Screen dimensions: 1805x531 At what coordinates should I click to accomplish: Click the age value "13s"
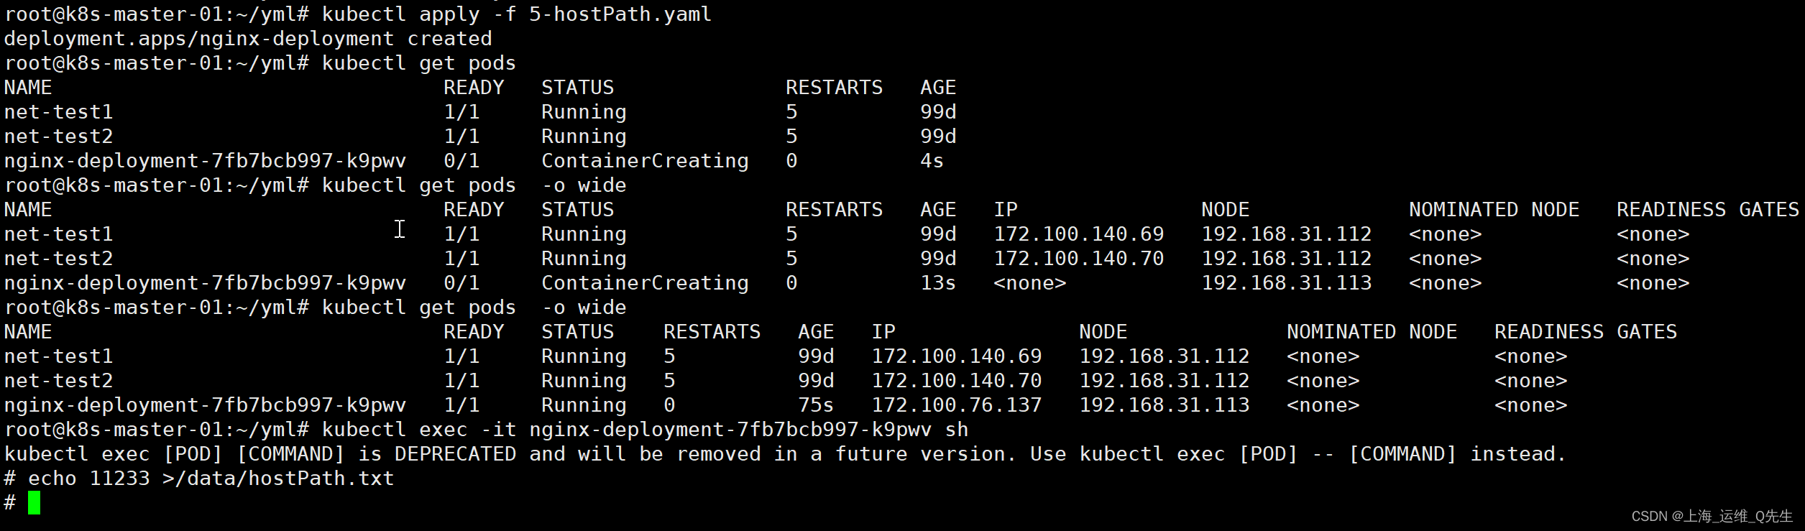click(x=938, y=283)
